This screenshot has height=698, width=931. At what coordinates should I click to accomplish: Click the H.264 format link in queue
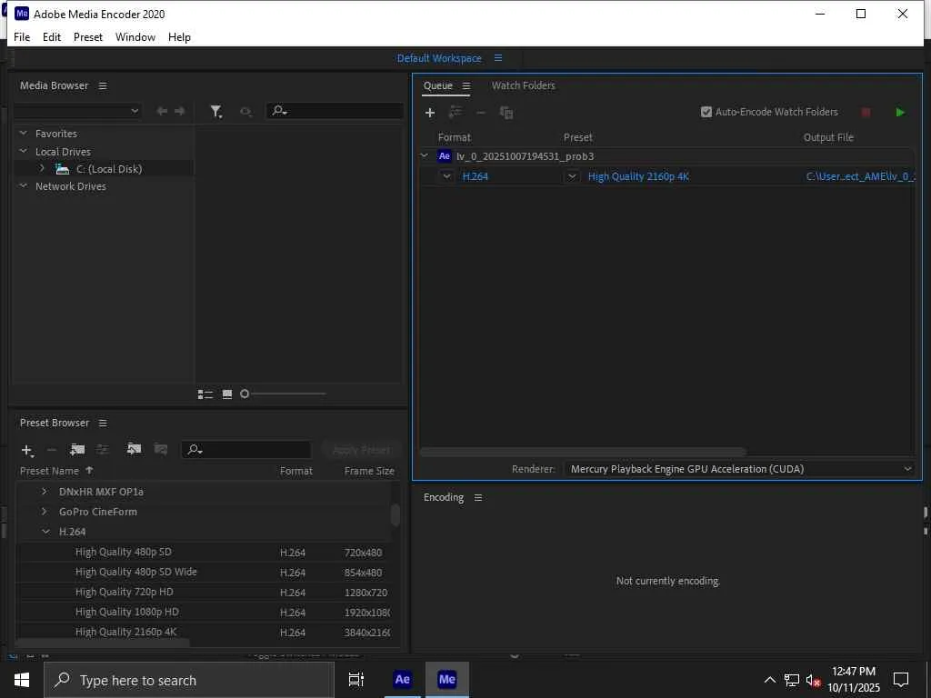pos(475,176)
